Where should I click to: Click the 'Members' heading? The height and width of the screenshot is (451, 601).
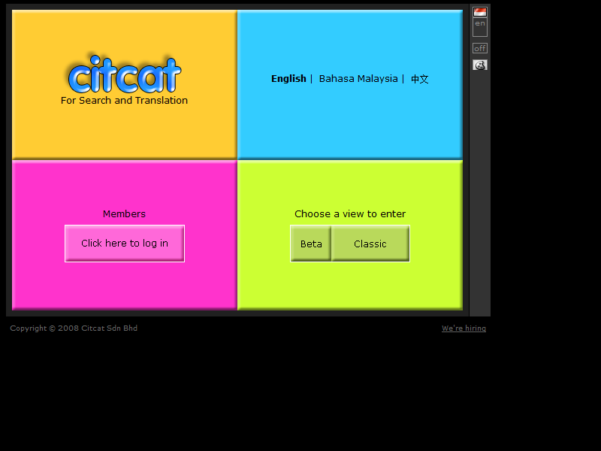(x=124, y=213)
